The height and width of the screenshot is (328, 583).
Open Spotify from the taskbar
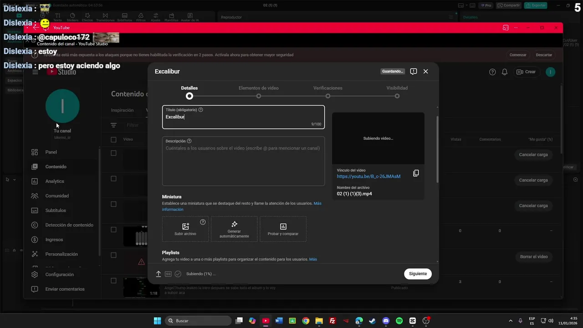[399, 321]
